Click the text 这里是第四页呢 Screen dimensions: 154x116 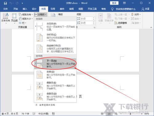tap(47, 105)
